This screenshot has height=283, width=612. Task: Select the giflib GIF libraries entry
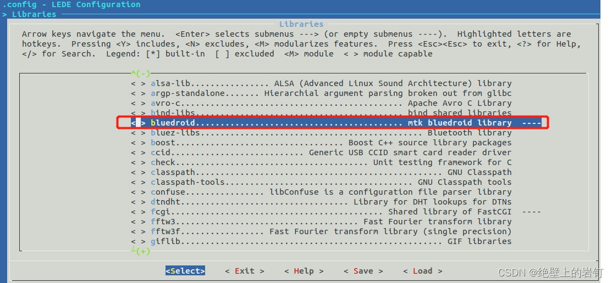pyautogui.click(x=321, y=242)
